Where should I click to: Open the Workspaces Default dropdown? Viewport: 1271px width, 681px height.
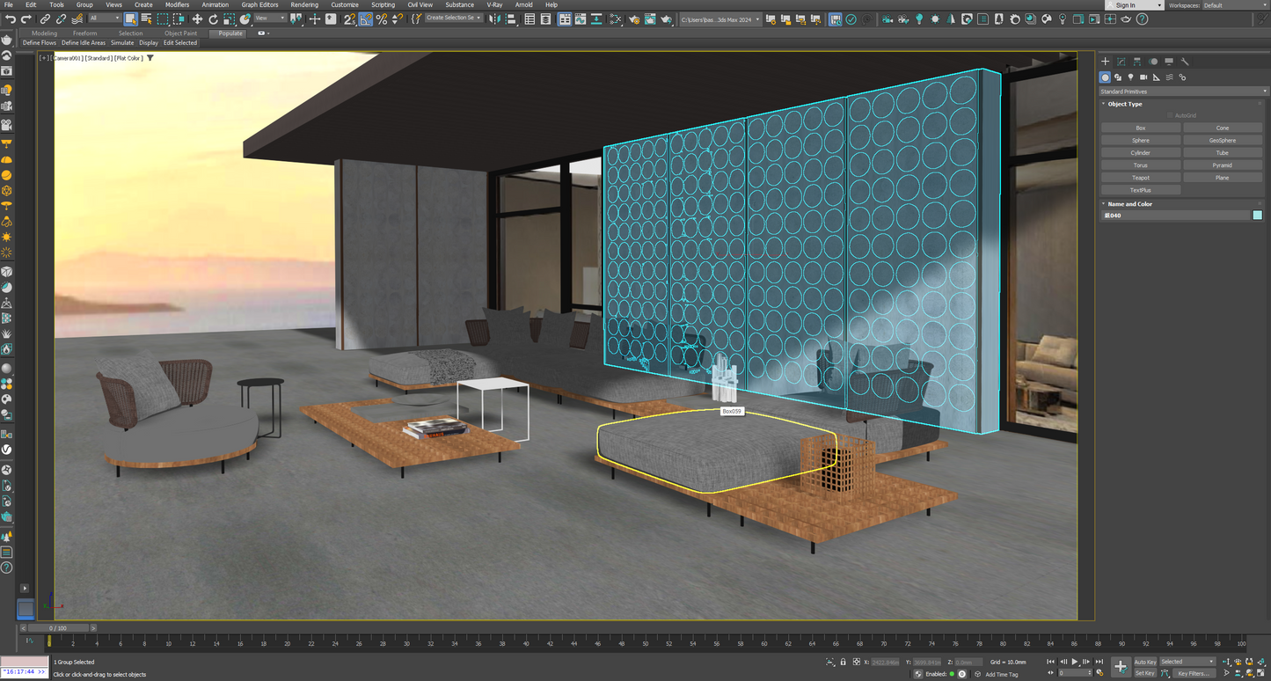pos(1235,5)
